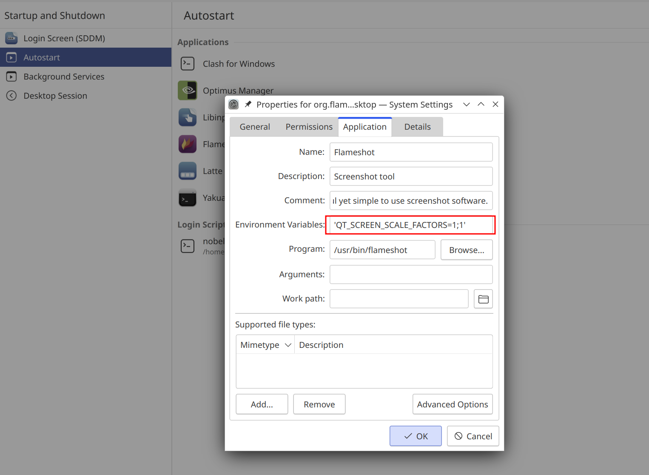Click the Work path input field
Image resolution: width=649 pixels, height=475 pixels.
[399, 299]
